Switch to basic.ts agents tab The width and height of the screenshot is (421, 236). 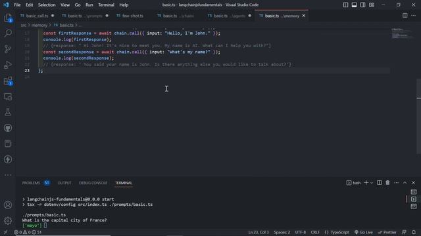click(x=230, y=16)
